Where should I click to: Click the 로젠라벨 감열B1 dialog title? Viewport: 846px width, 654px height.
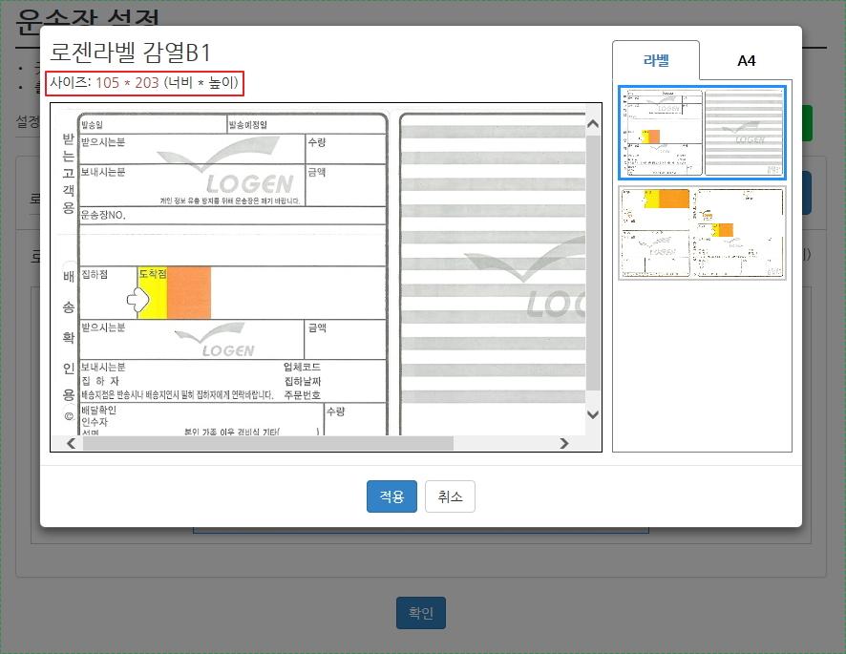coord(130,53)
